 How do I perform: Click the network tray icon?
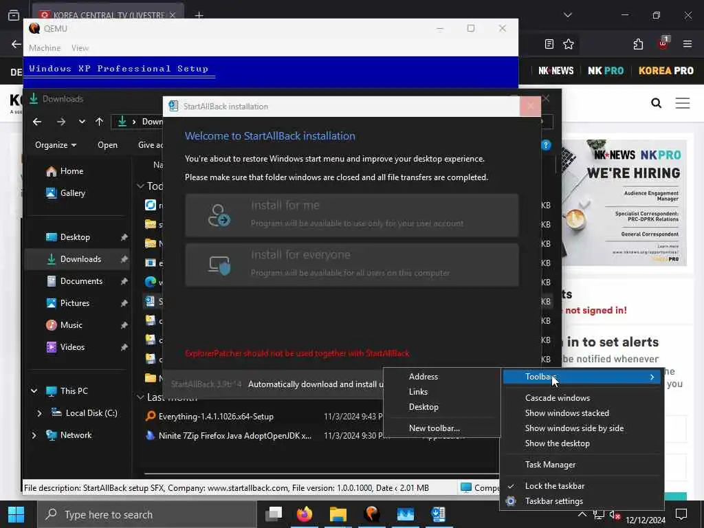598,514
